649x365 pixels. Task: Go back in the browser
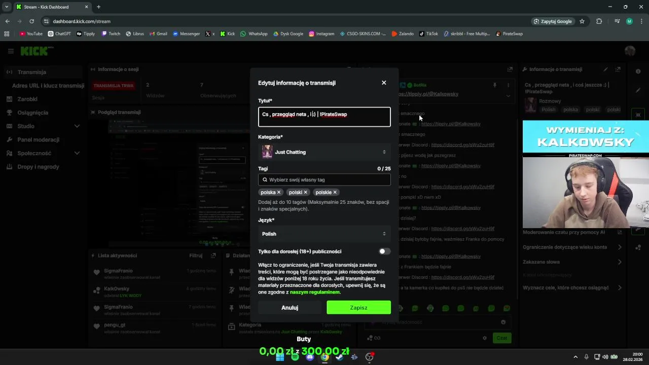[7, 21]
